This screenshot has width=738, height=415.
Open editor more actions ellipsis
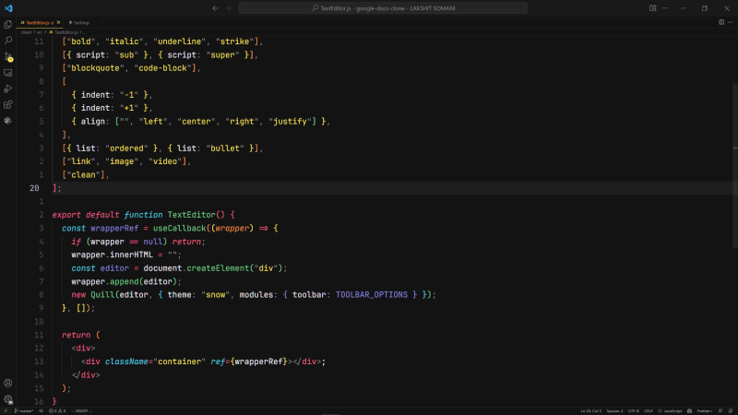[730, 22]
